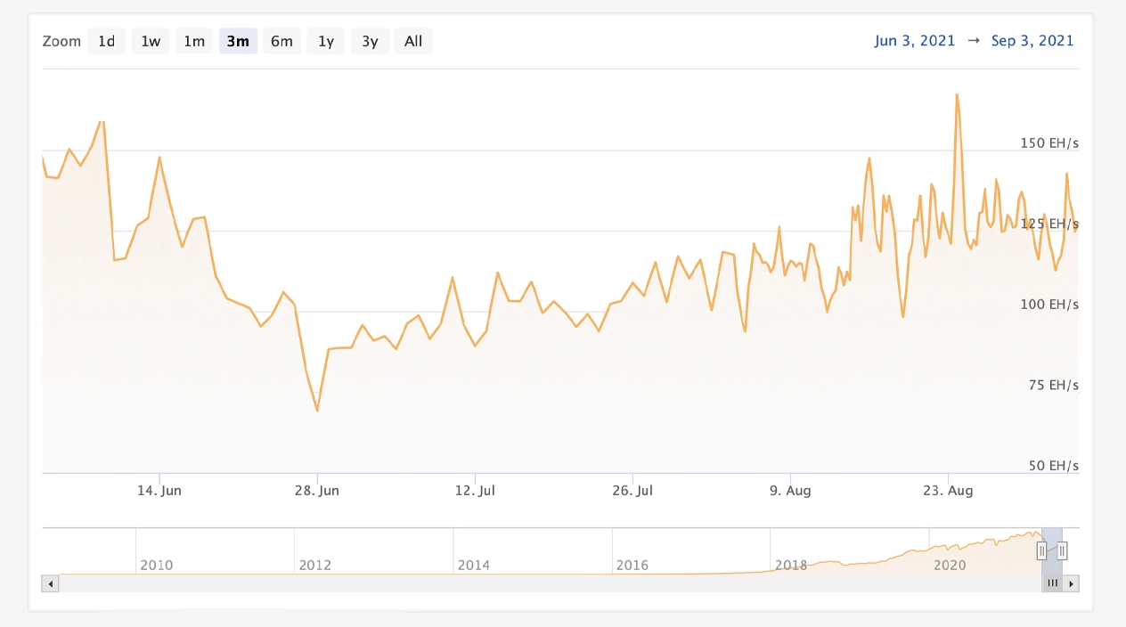Grab the left navigator range handle
1126x627 pixels.
click(x=1041, y=551)
